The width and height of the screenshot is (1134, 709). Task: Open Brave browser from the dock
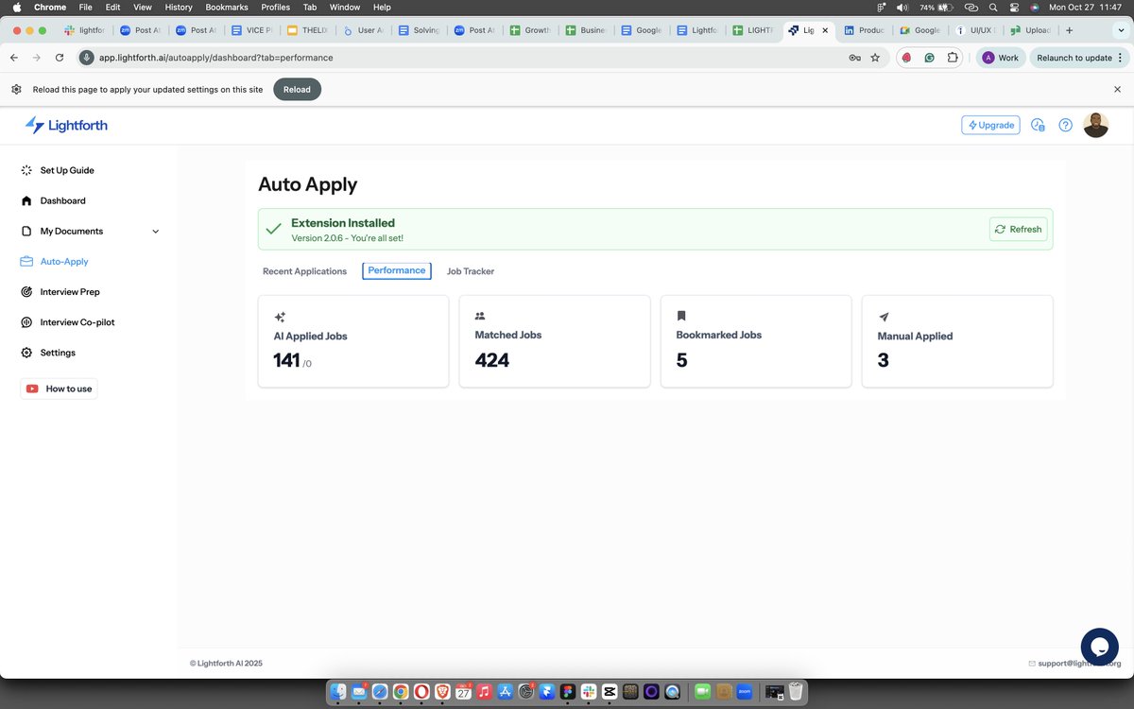tap(442, 692)
